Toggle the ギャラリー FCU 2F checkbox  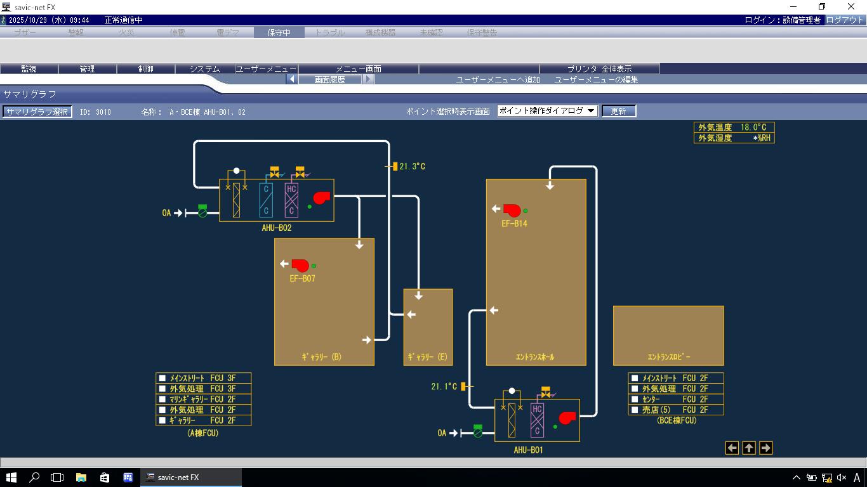pyautogui.click(x=162, y=420)
